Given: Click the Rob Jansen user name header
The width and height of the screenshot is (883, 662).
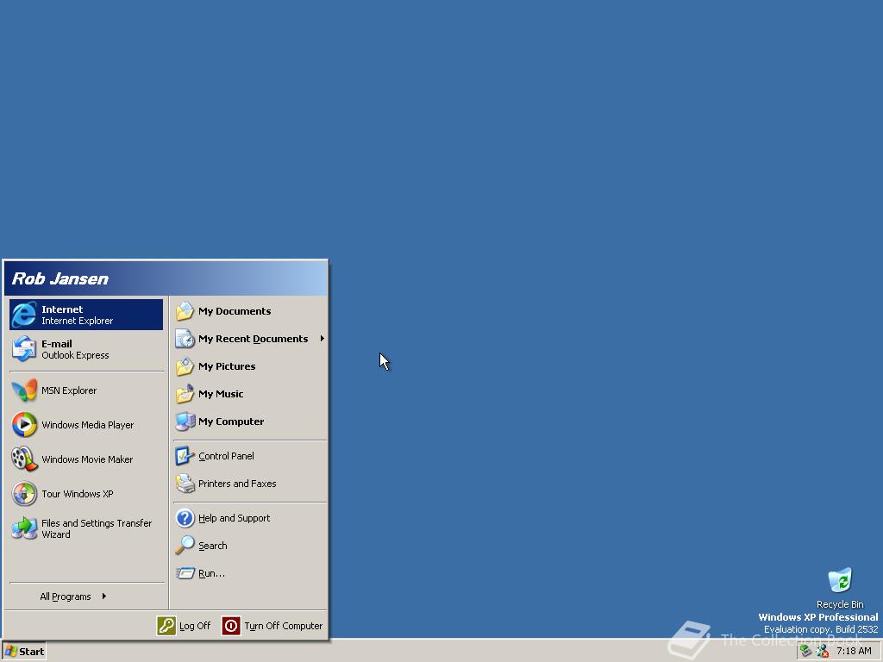Looking at the screenshot, I should pyautogui.click(x=59, y=278).
